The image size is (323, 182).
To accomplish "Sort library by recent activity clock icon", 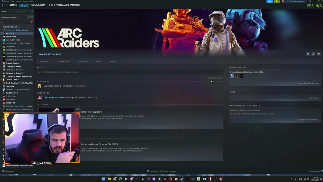I will click(29, 17).
